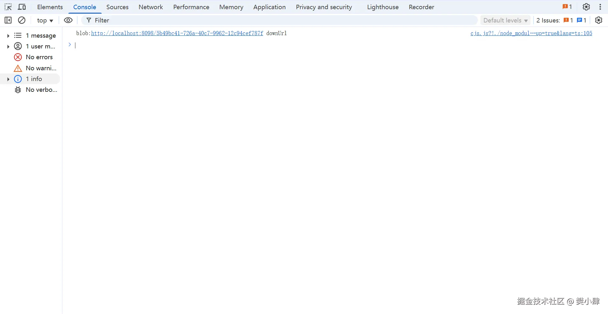Viewport: 608px width, 314px height.
Task: Clear the console with the clear icon
Action: 22,20
